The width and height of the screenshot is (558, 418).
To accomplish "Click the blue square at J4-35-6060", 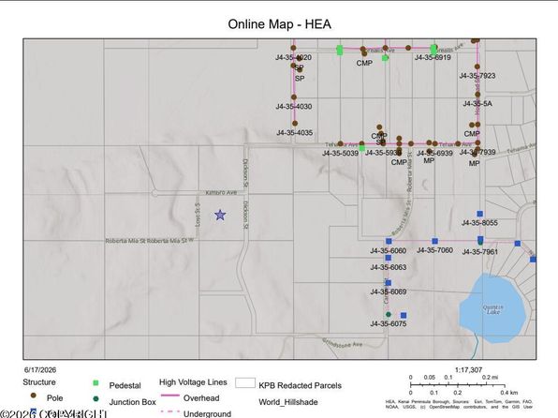I will 389,241.
